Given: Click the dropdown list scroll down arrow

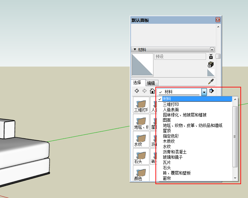Looking at the screenshot, I should pyautogui.click(x=235, y=178).
